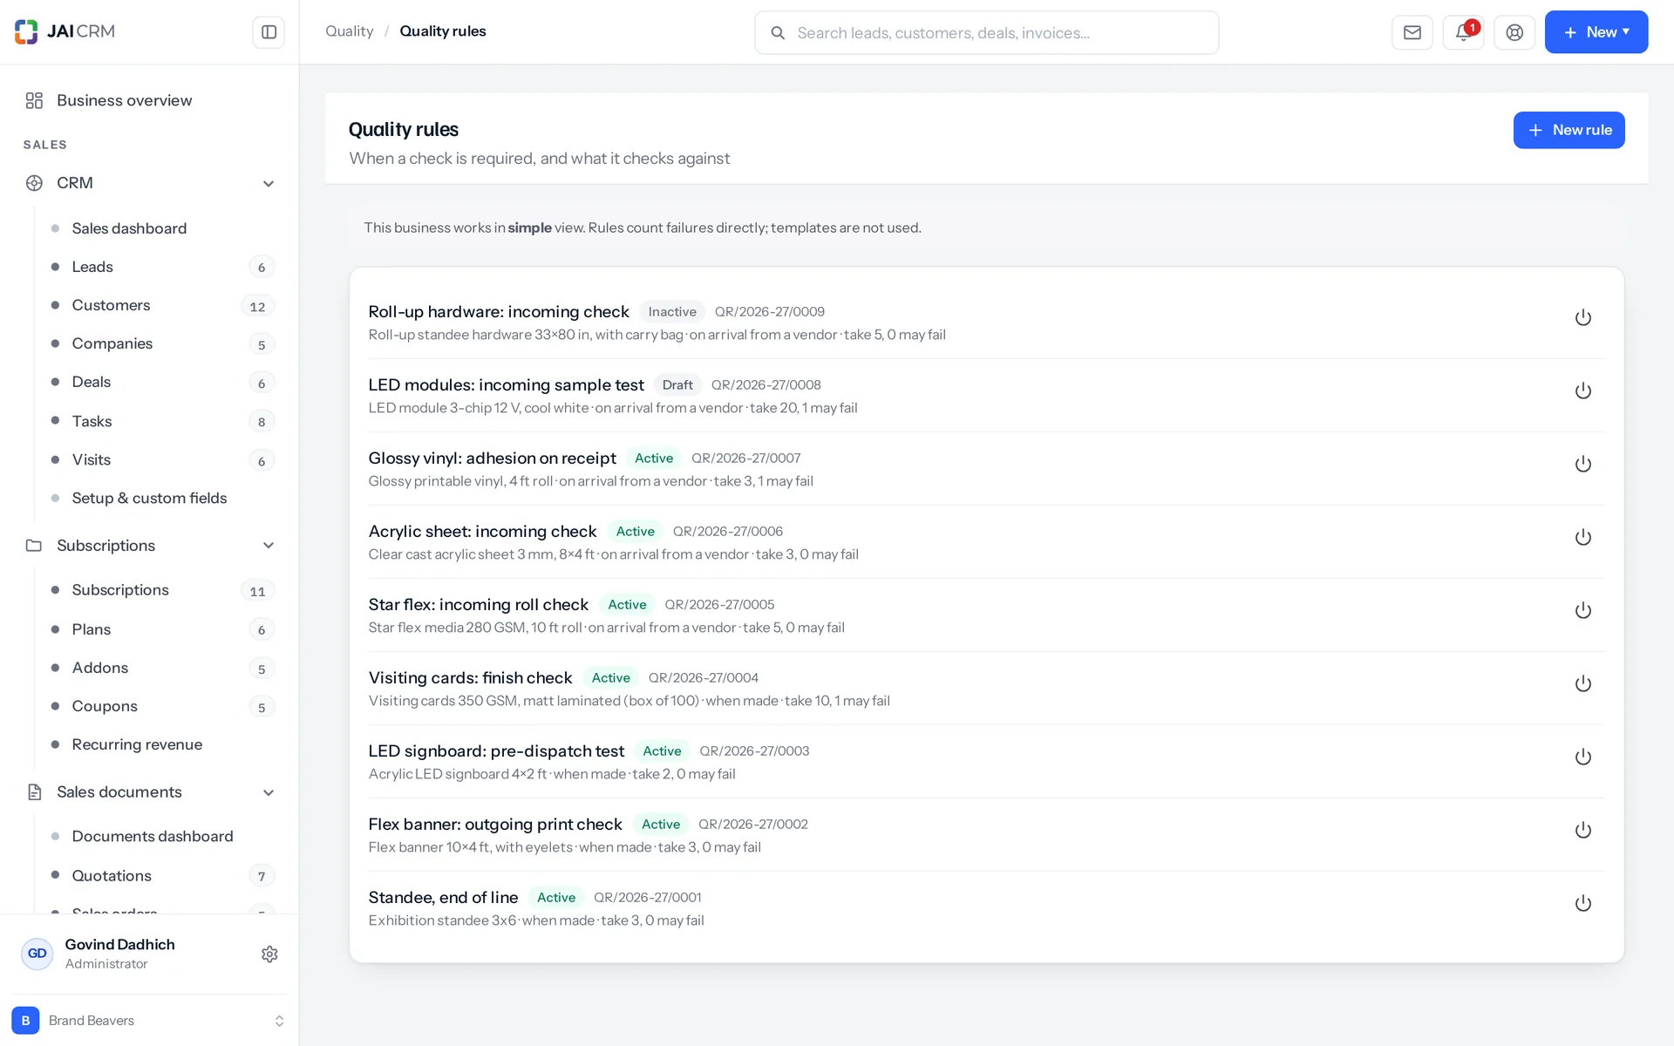Screen dimensions: 1674x1046
Task: Click the Brand Beavers B logo
Action: pos(25,1020)
